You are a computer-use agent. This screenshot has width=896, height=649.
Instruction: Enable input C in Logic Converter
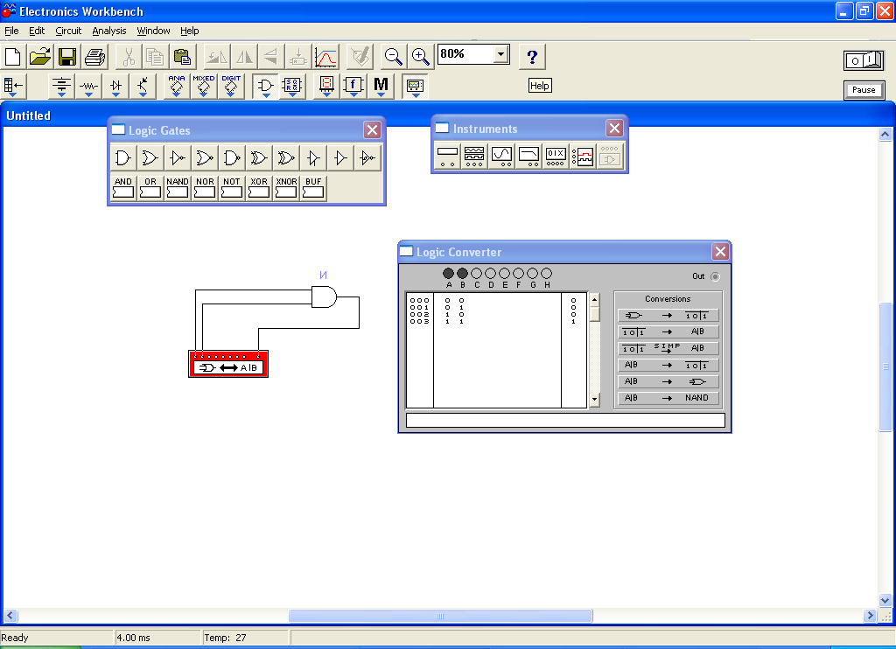click(x=477, y=273)
